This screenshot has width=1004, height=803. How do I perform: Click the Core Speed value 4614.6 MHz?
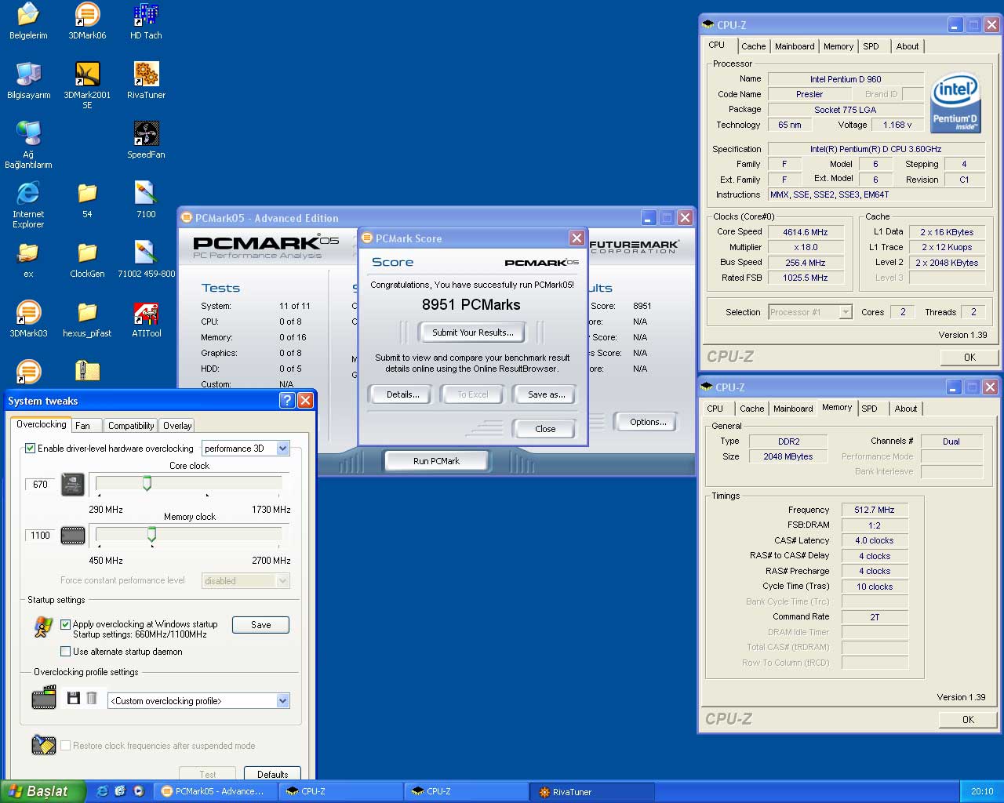point(806,232)
